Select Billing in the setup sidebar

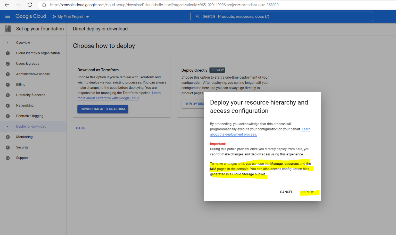(x=21, y=84)
